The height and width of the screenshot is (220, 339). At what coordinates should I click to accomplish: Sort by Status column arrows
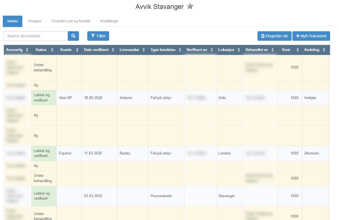[52, 50]
